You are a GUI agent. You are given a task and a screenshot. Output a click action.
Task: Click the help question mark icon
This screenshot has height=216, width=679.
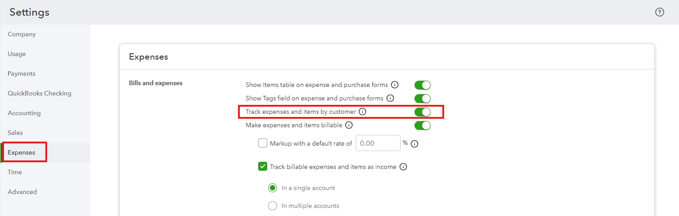click(x=659, y=12)
